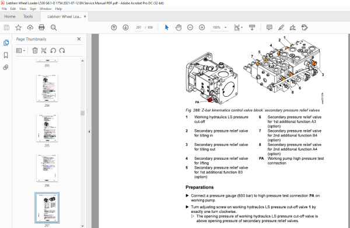Image resolution: width=350 pixels, height=228 pixels.
Task: Toggle the Bookmarks panel icon
Action: [6, 55]
